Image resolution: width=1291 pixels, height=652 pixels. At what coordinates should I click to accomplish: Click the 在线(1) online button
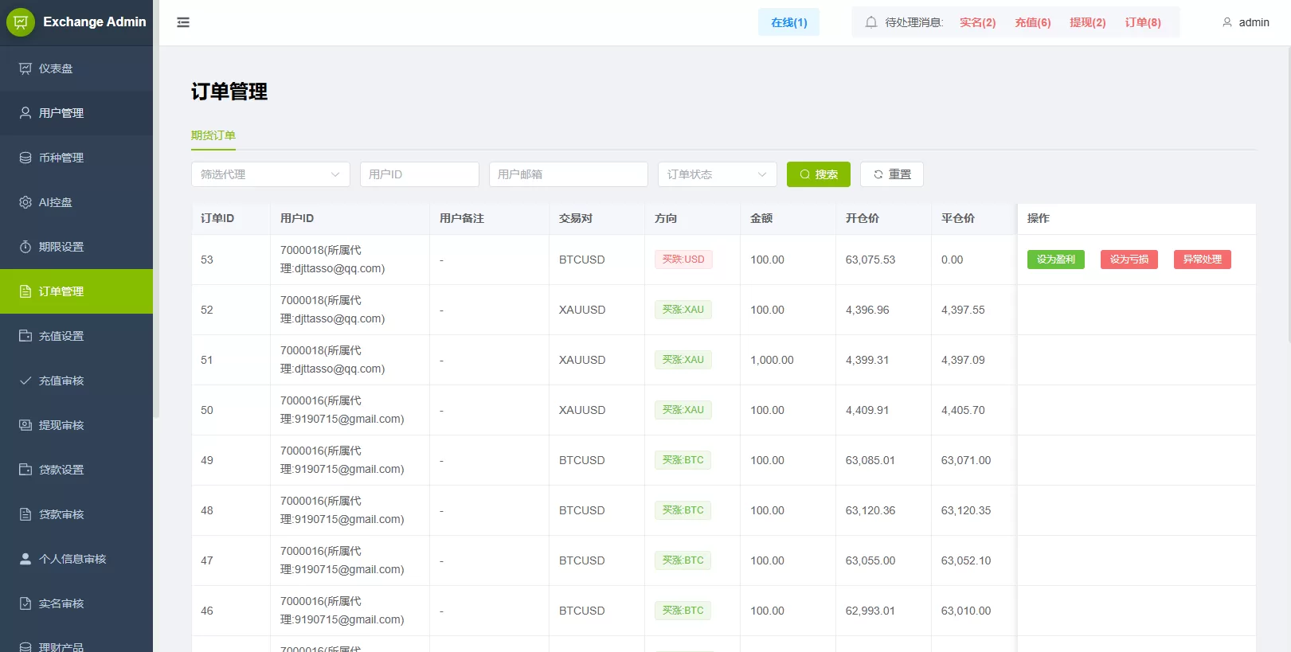click(x=789, y=22)
